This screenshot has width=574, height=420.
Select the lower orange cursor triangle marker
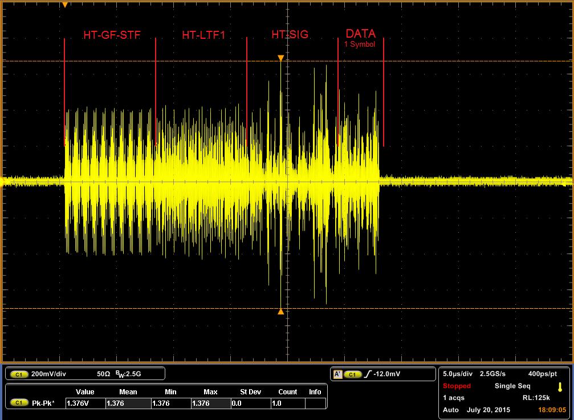coord(280,312)
